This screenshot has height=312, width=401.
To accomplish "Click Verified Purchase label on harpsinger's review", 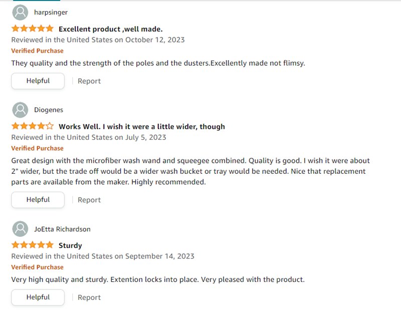I will (37, 51).
